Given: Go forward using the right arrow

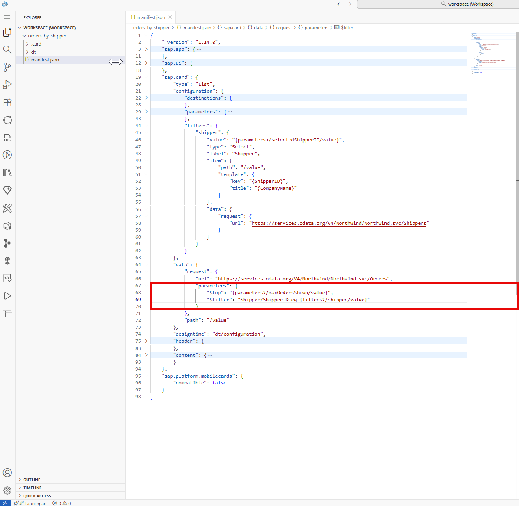Looking at the screenshot, I should 349,4.
